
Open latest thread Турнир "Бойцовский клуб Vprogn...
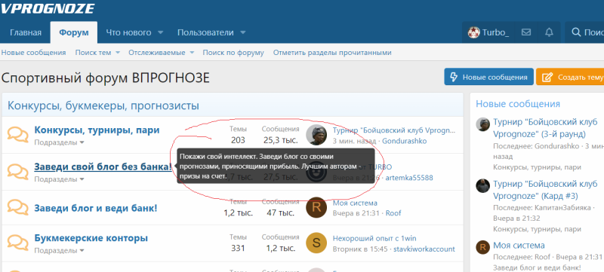(x=394, y=130)
